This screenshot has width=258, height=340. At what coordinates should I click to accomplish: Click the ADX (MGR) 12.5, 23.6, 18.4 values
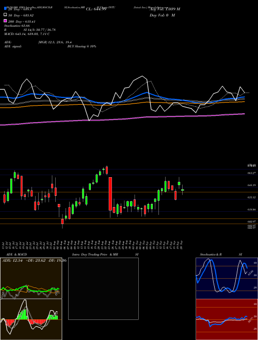tap(55, 42)
